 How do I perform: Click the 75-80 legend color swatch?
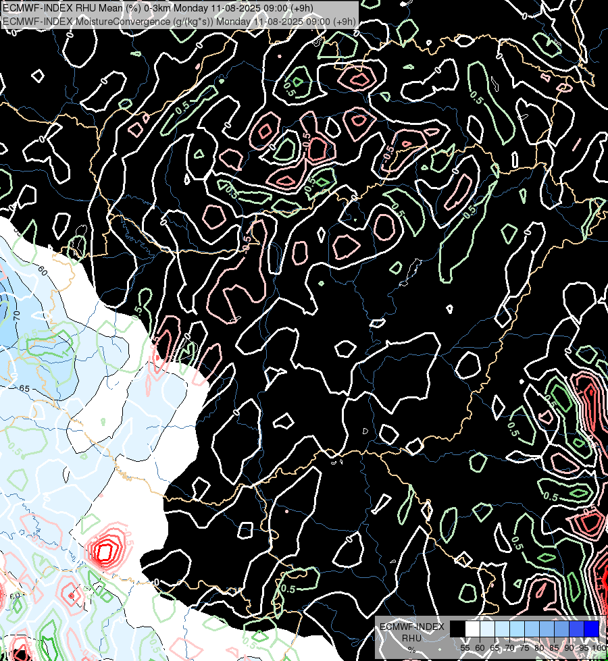(532, 629)
